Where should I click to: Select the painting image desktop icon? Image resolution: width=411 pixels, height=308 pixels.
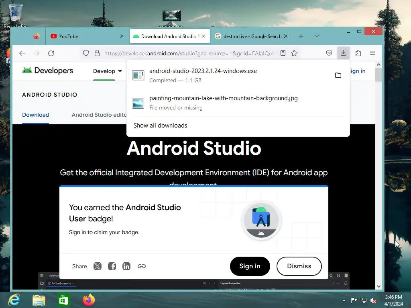point(171,18)
